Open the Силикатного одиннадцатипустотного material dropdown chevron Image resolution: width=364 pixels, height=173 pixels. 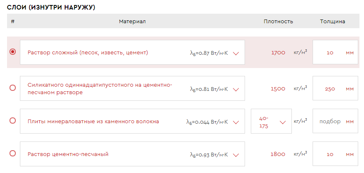point(236,89)
